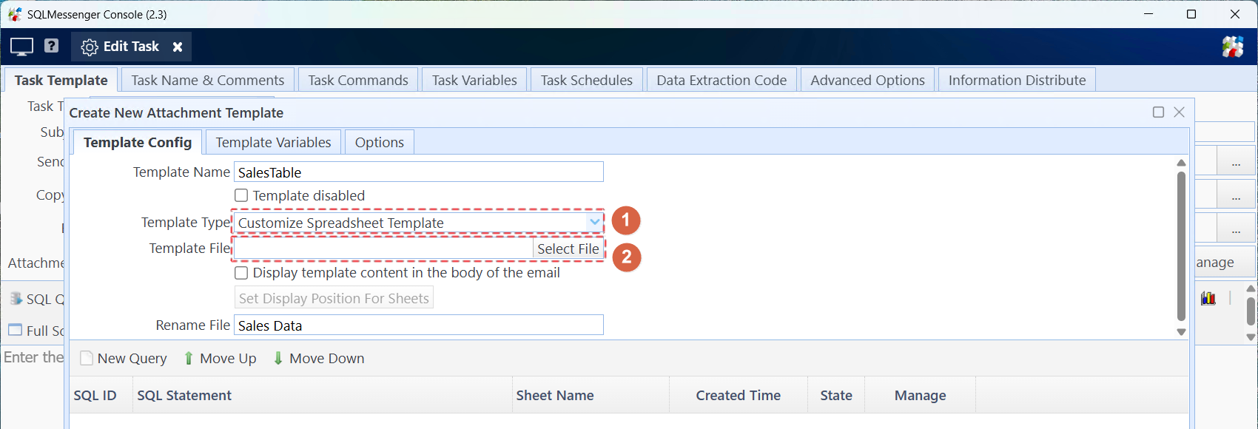Click the Full Screen checkbox icon on left
1258x429 pixels.
[16, 330]
